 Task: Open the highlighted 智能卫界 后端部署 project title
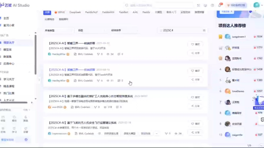click(72, 70)
